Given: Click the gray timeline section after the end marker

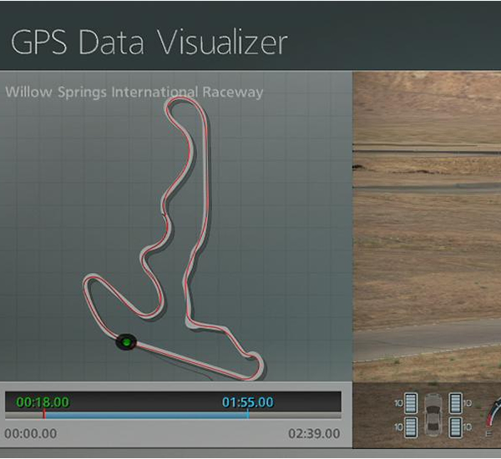Looking at the screenshot, I should [x=294, y=415].
